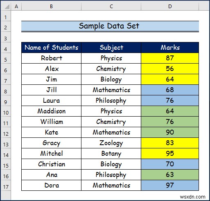The width and height of the screenshot is (210, 201).
Task: Select green cell with marks 90
Action: 170,133
